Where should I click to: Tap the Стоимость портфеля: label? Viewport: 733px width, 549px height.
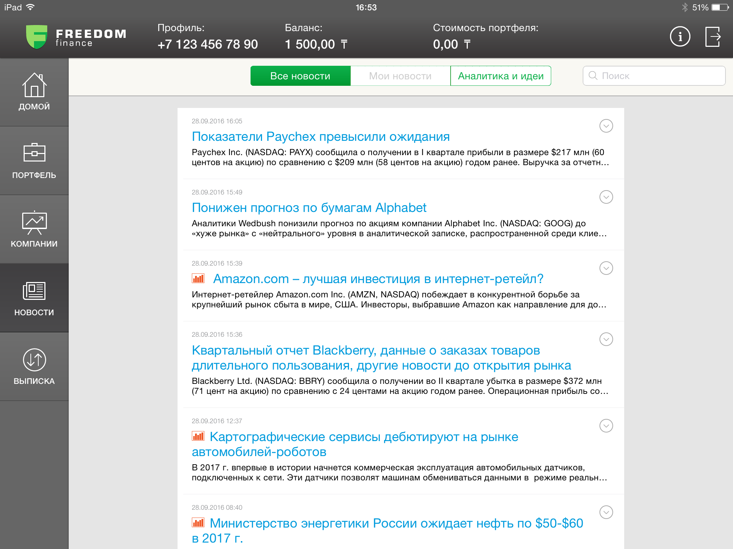486,28
